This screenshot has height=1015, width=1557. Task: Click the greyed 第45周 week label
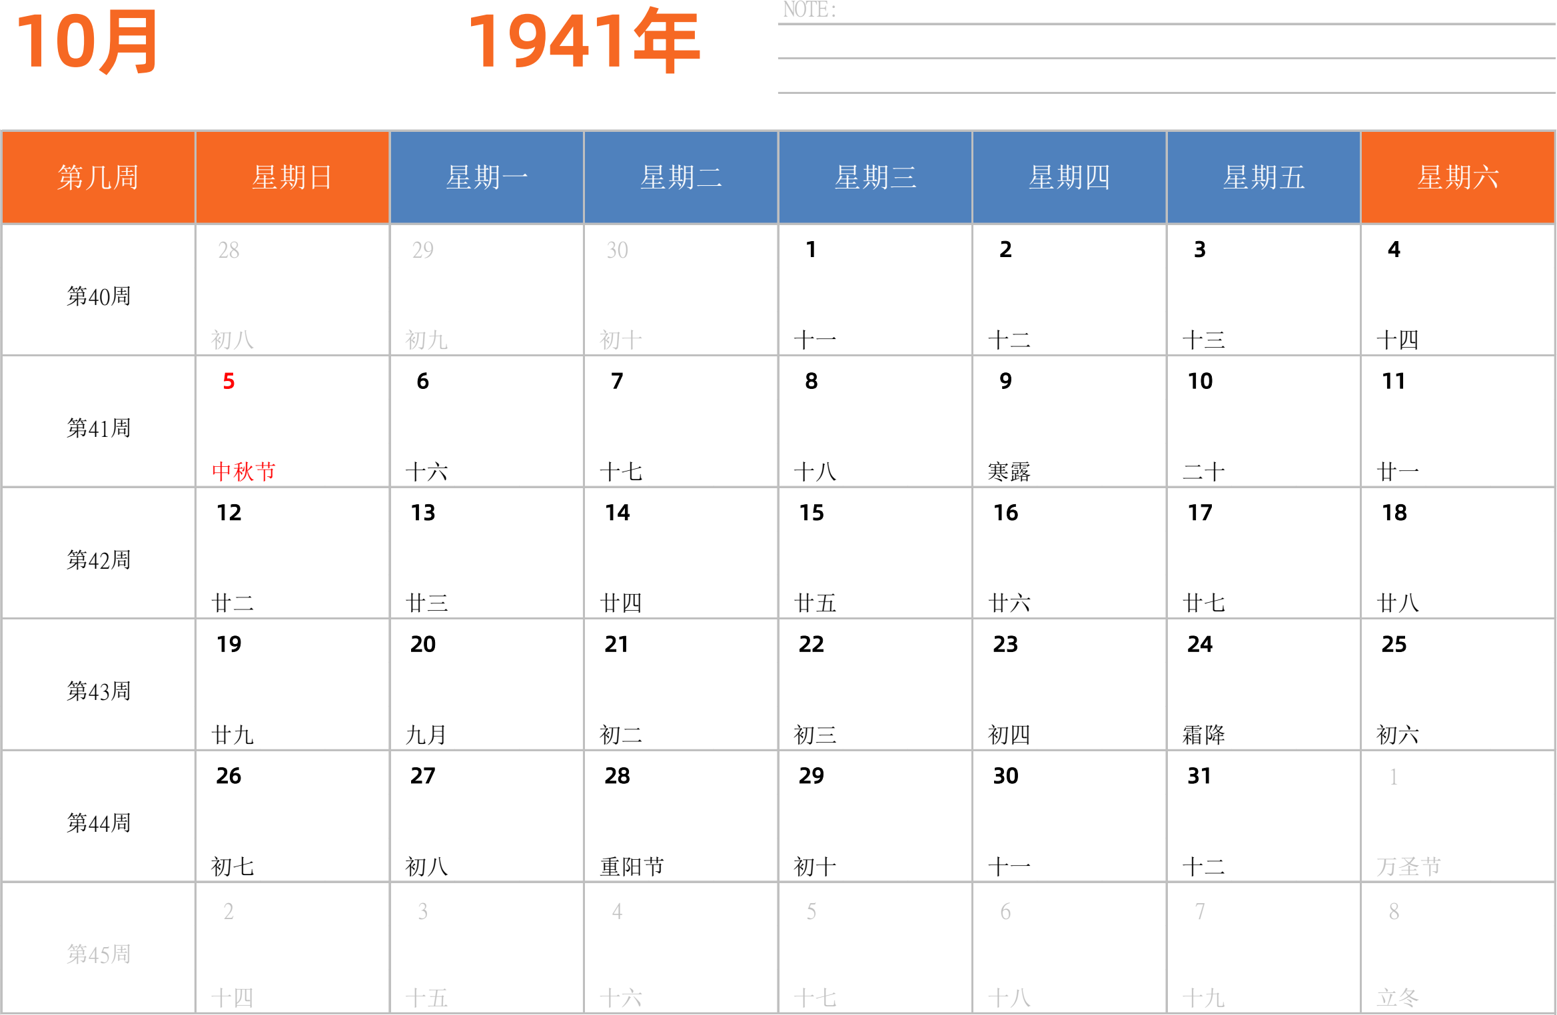click(x=98, y=954)
